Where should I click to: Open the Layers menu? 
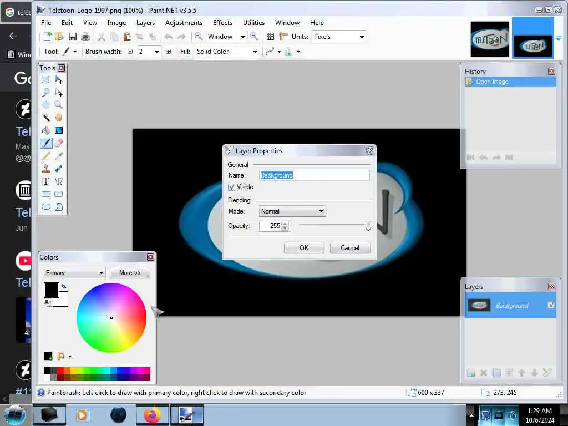(146, 22)
